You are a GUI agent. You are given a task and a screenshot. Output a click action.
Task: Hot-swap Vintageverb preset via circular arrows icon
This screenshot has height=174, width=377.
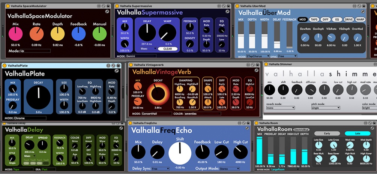(253, 64)
